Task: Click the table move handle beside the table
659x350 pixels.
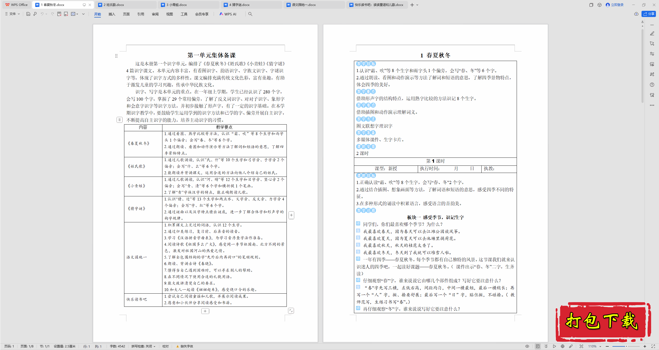Action: (x=119, y=120)
